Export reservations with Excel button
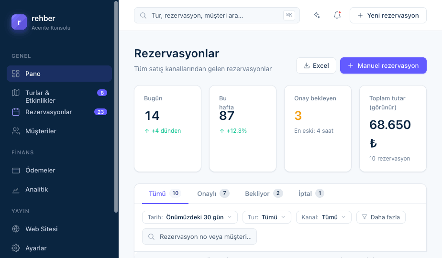This screenshot has height=258, width=442. coord(316,65)
